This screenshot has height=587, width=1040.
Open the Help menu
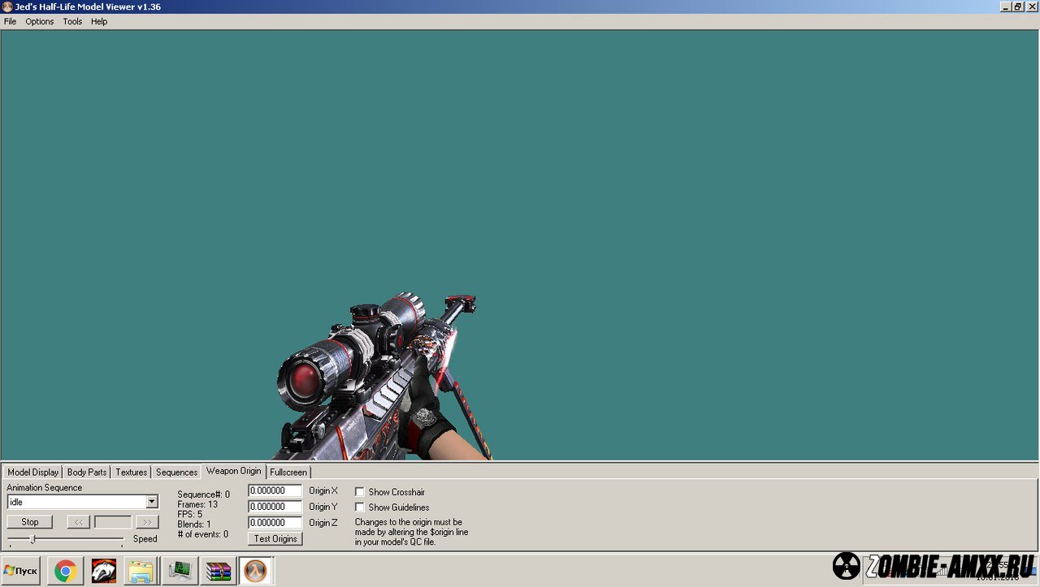click(99, 22)
